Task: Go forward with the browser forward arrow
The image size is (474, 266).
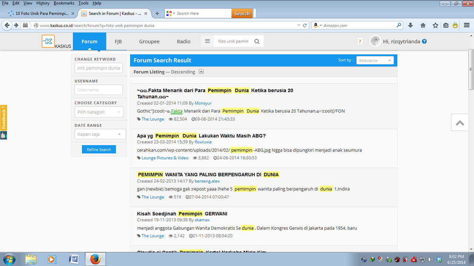Action: (x=16, y=25)
